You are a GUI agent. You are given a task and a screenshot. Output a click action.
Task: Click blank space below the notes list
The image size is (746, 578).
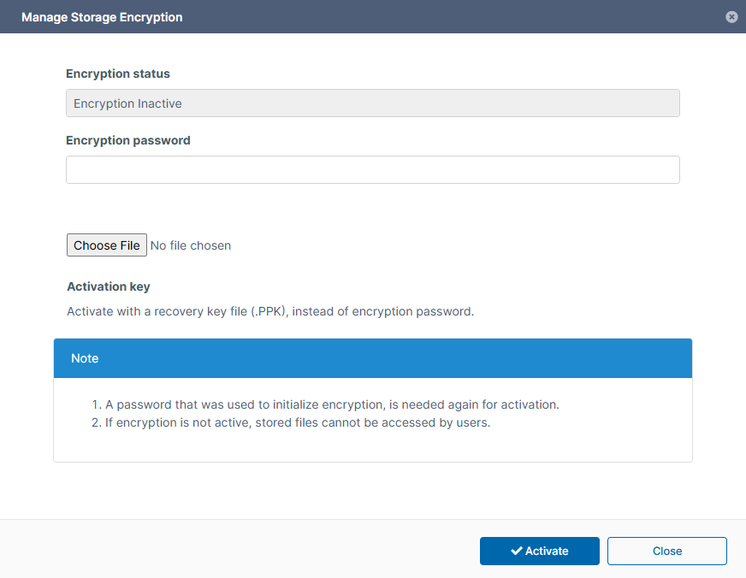[372, 446]
